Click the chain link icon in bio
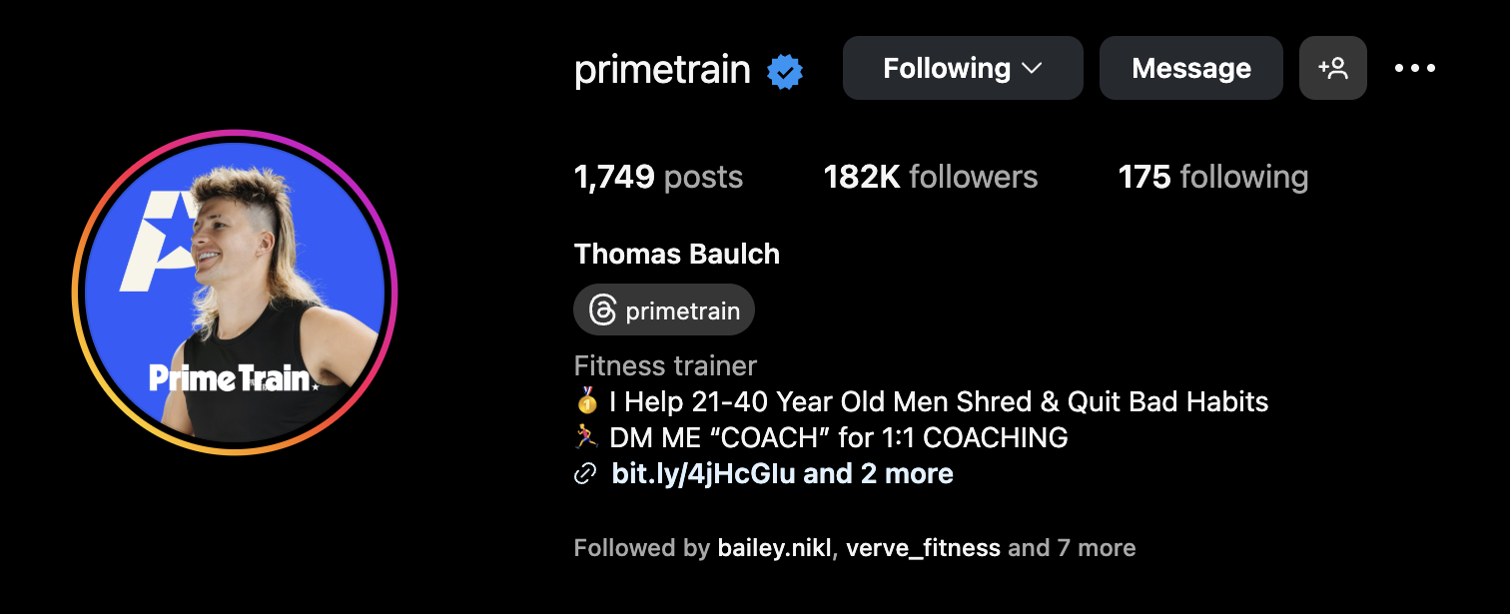1510x614 pixels. point(585,474)
